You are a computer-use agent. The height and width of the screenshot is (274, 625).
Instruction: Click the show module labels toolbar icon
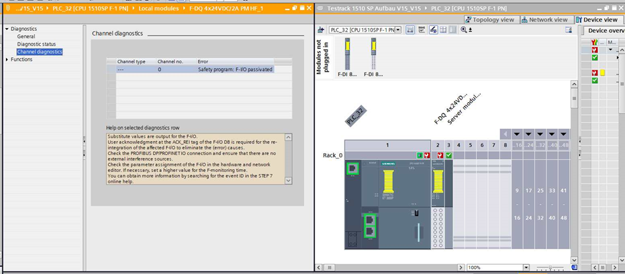tap(422, 30)
